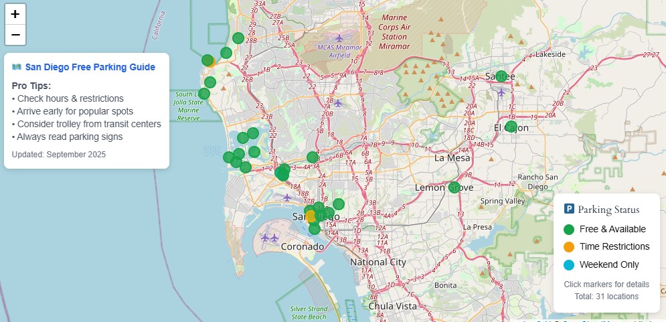Click the 'Updated: September 2025' text
666x322 pixels.
tap(59, 155)
